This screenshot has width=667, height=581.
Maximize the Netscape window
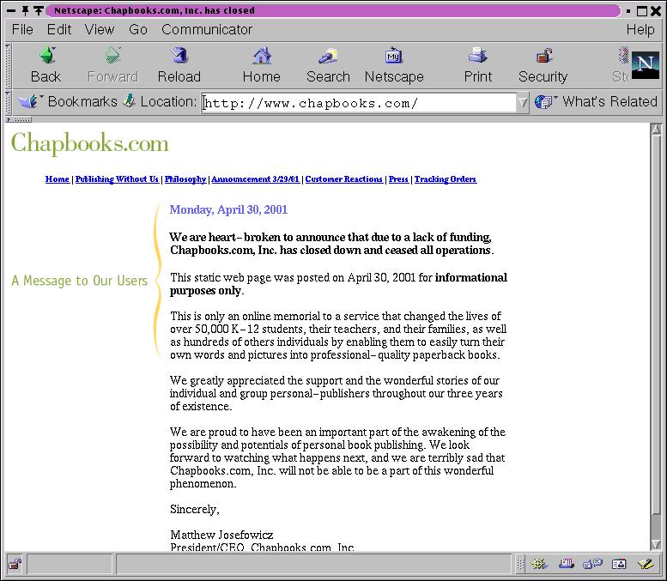pos(642,10)
